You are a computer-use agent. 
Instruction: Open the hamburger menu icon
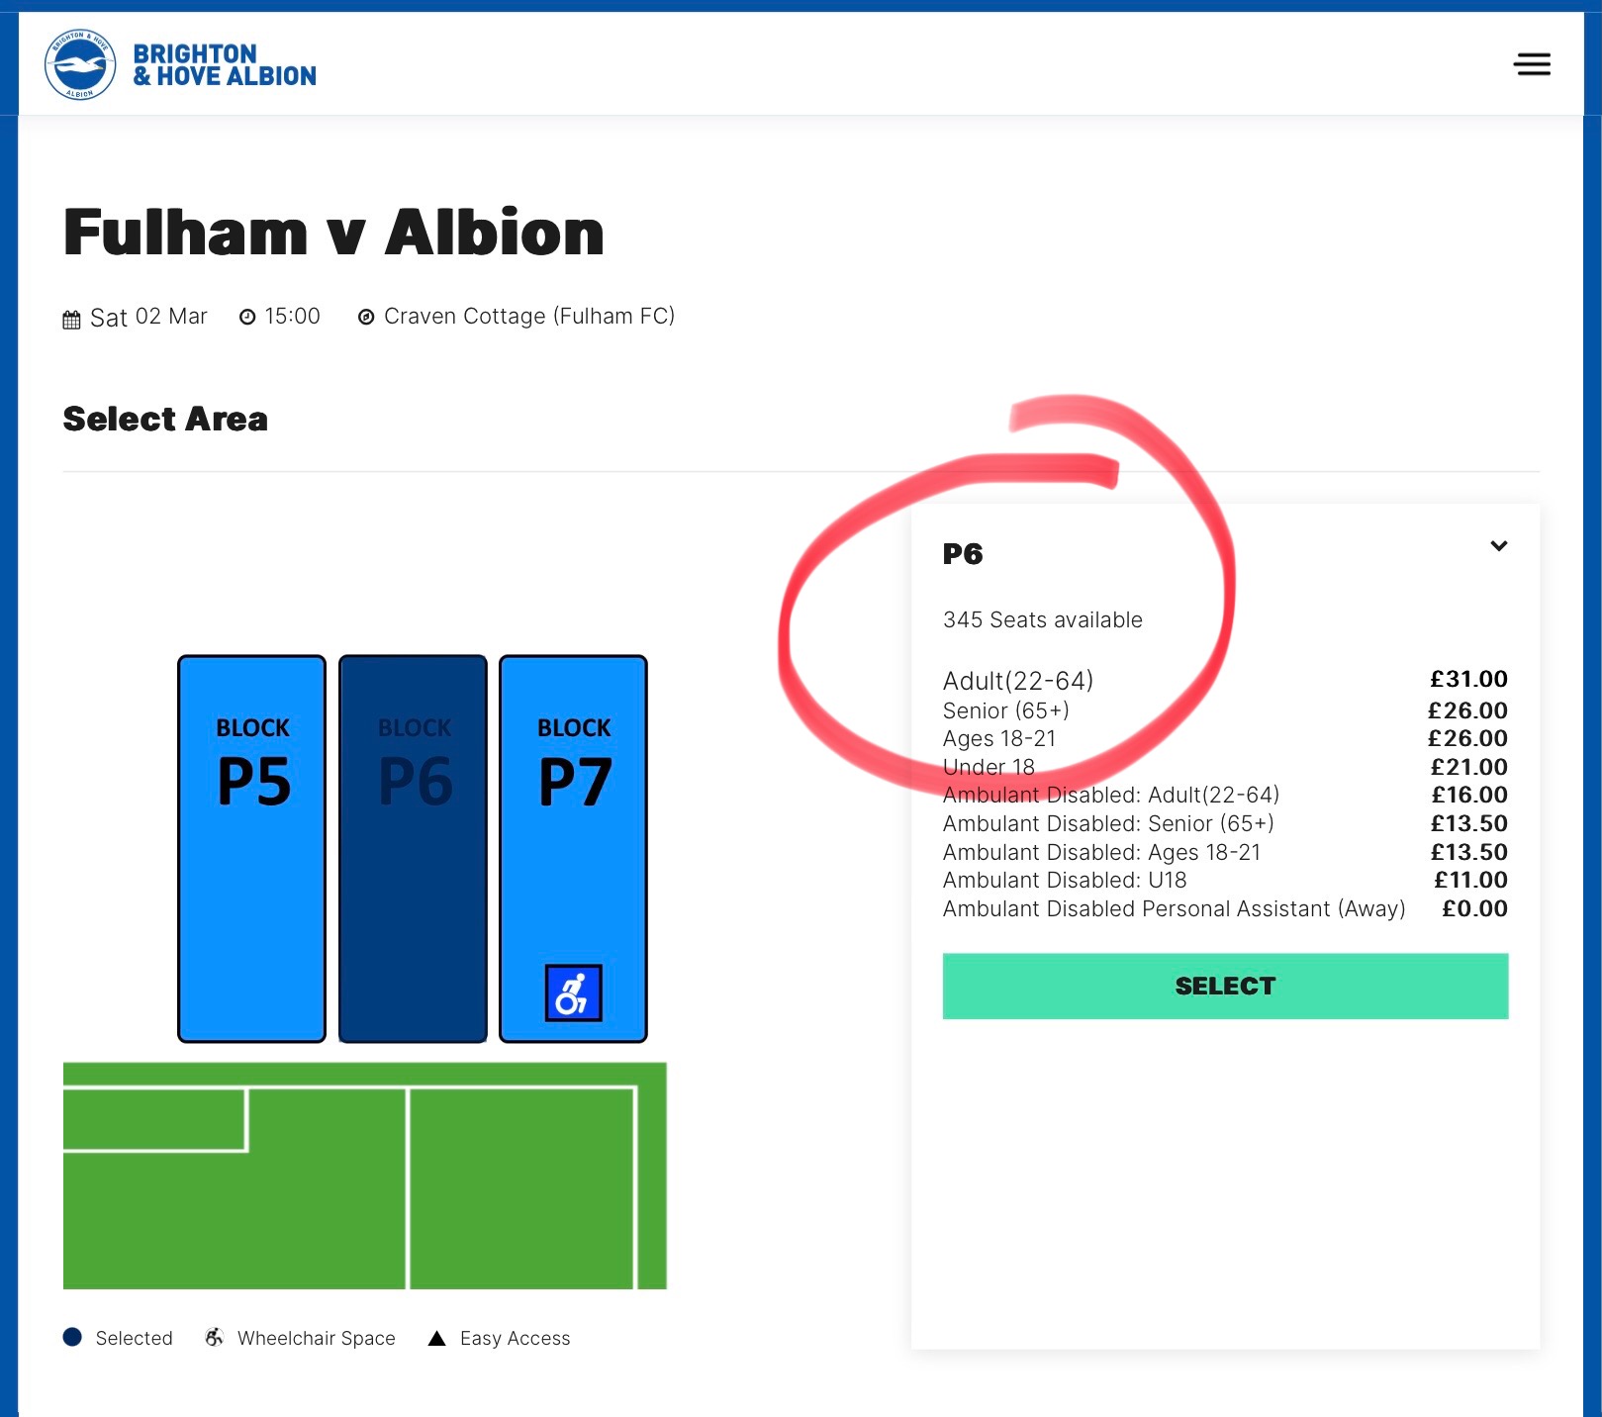pos(1532,64)
